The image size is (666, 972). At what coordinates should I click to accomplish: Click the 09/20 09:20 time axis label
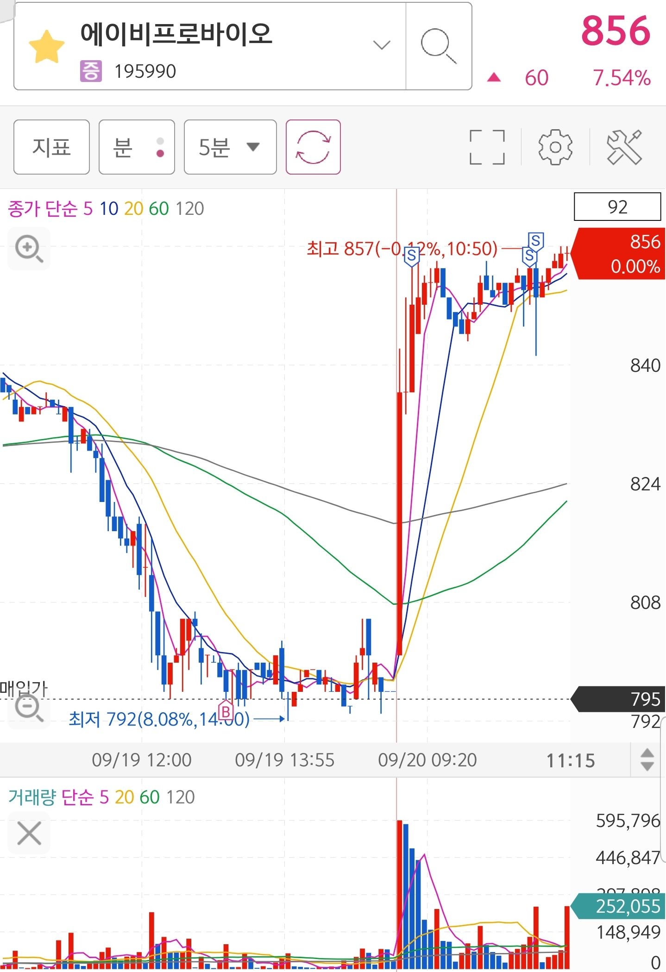pyautogui.click(x=427, y=760)
